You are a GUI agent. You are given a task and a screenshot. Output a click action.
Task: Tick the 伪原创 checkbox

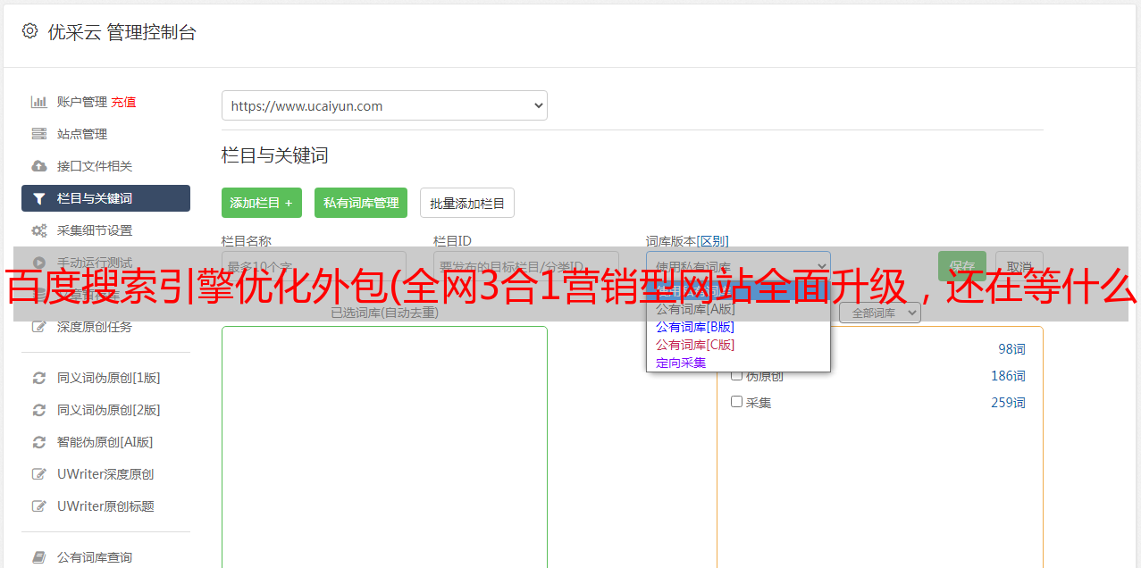click(737, 375)
